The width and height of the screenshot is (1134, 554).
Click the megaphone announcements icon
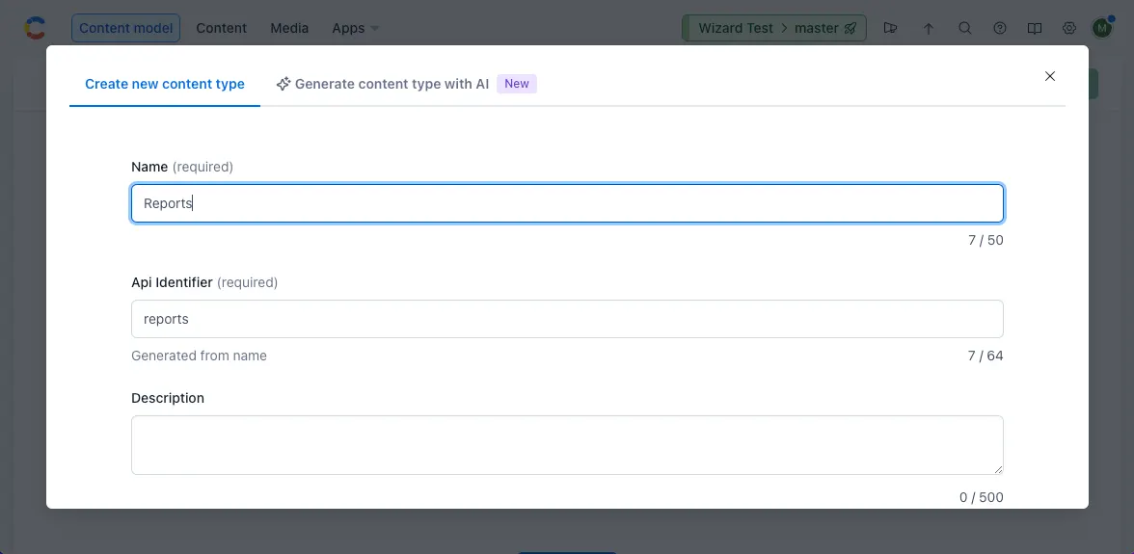[x=890, y=28]
